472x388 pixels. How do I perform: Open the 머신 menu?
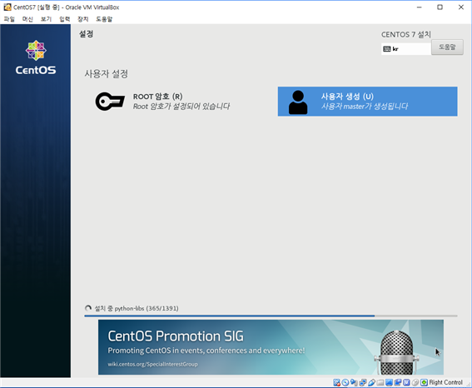point(27,19)
